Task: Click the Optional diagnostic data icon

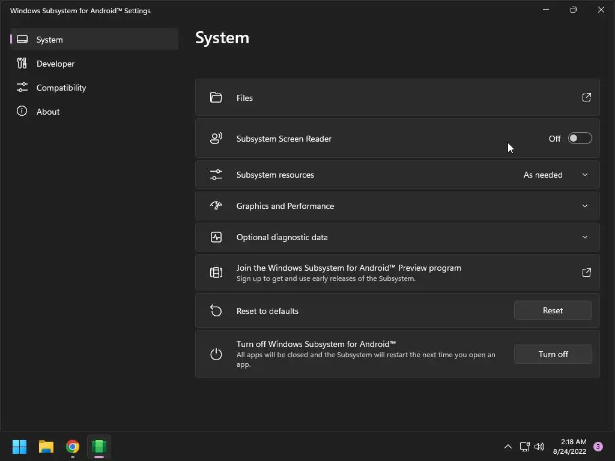Action: (216, 237)
